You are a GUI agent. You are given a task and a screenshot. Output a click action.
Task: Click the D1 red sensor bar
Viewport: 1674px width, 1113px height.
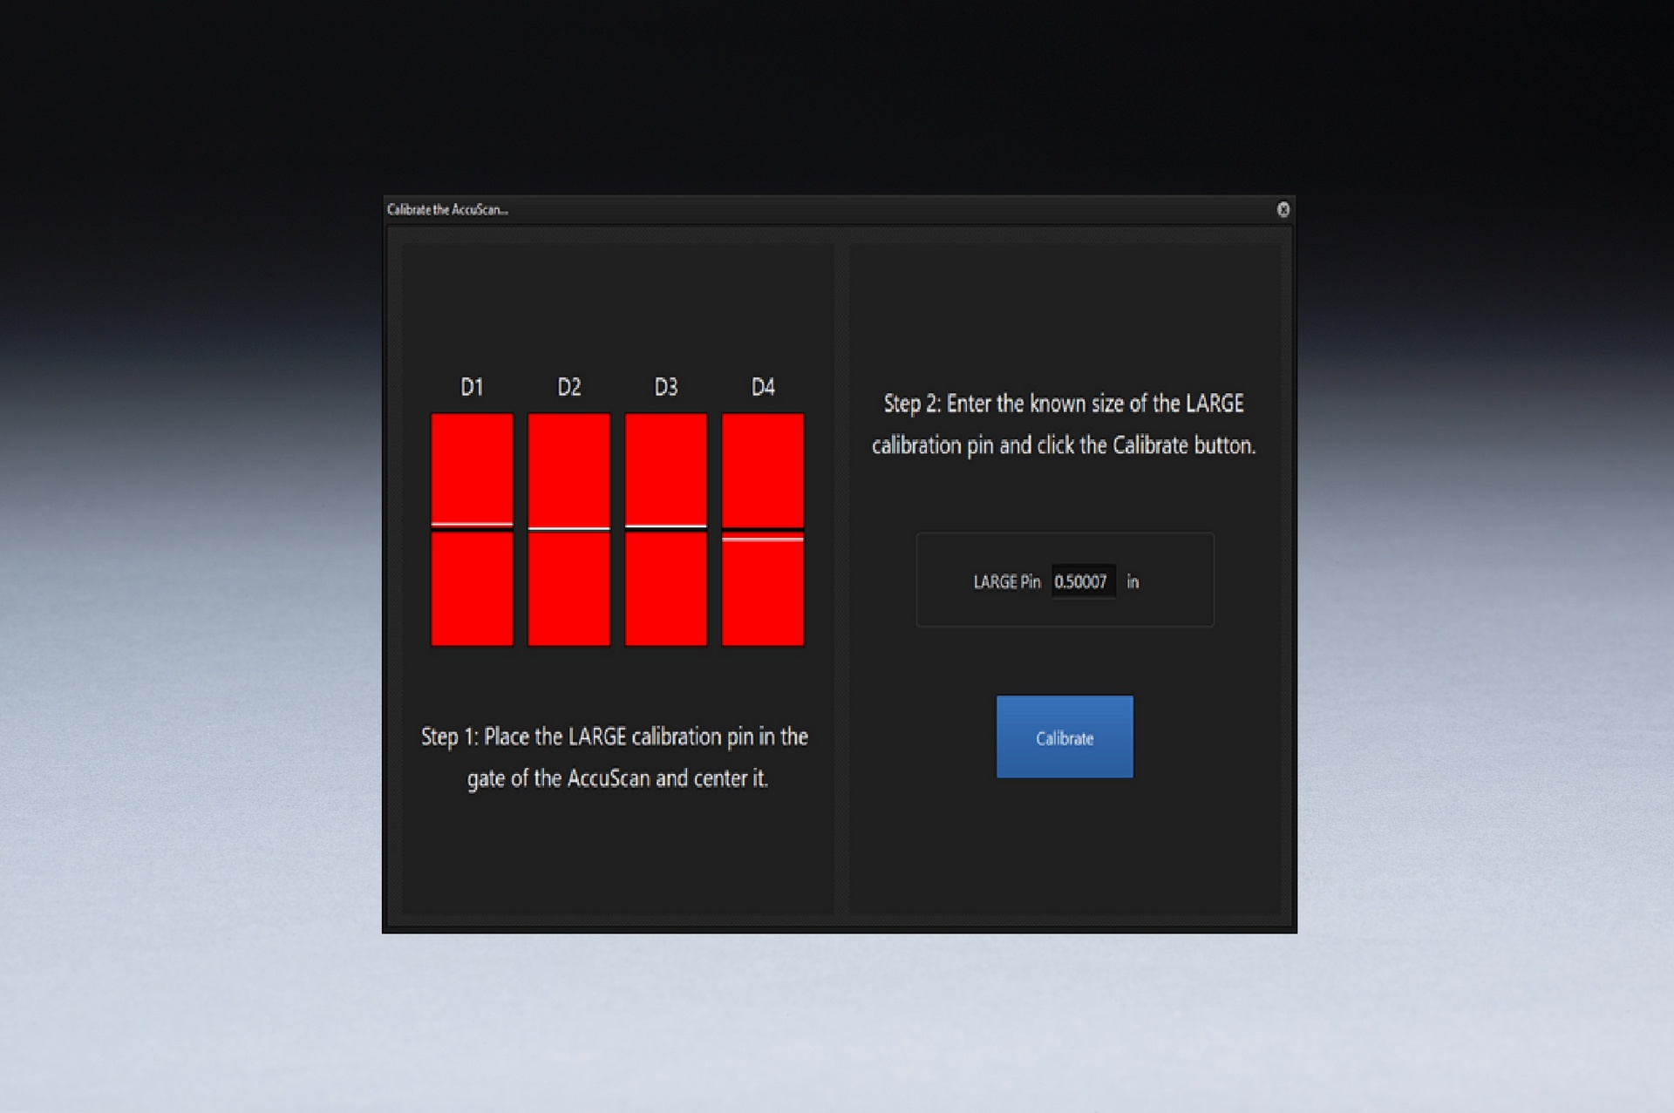tap(472, 529)
